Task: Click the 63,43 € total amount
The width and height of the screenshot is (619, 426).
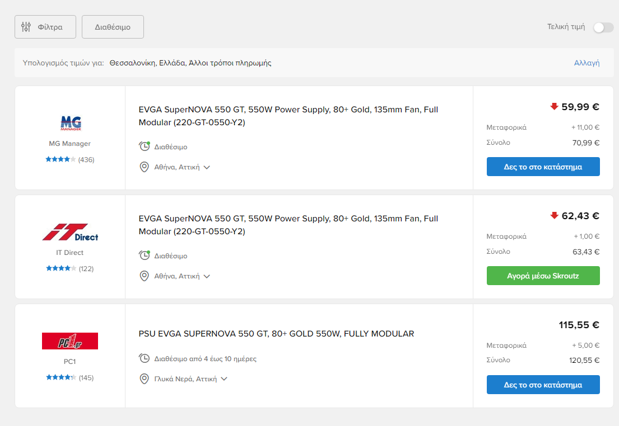Action: (x=586, y=252)
